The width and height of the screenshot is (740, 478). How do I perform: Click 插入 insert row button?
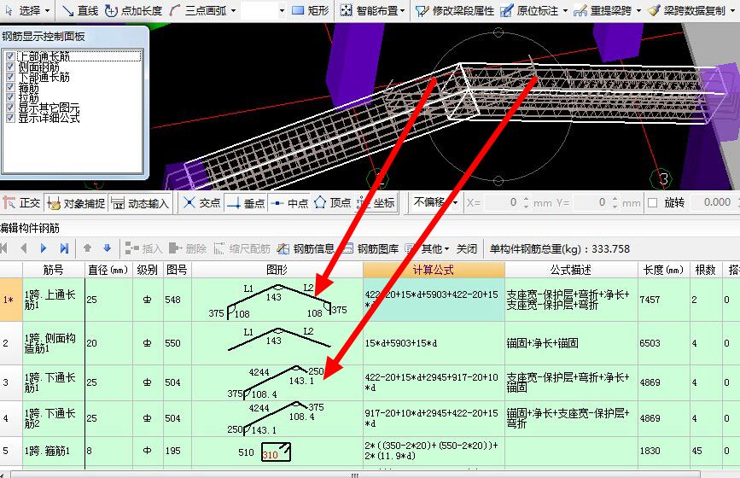pyautogui.click(x=144, y=248)
